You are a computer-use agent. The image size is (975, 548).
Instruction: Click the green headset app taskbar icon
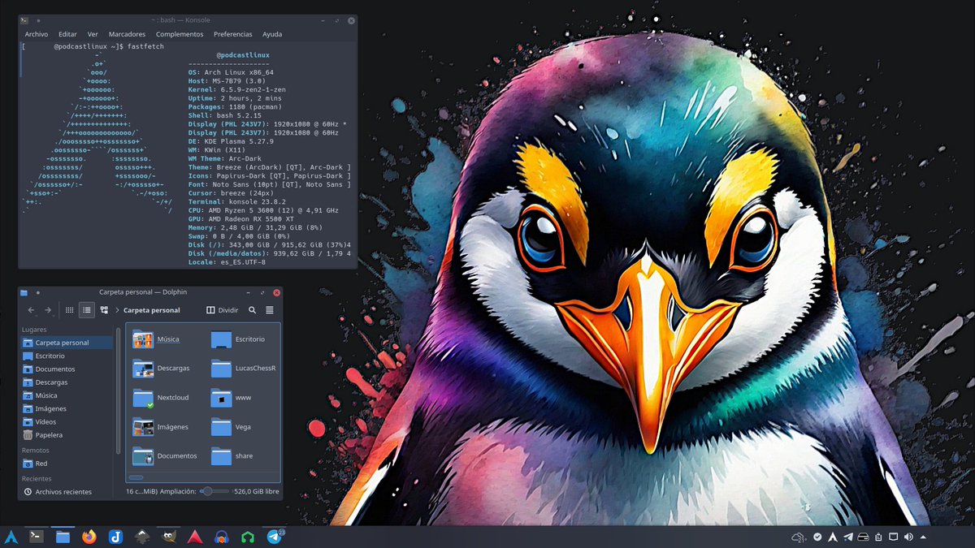[247, 536]
